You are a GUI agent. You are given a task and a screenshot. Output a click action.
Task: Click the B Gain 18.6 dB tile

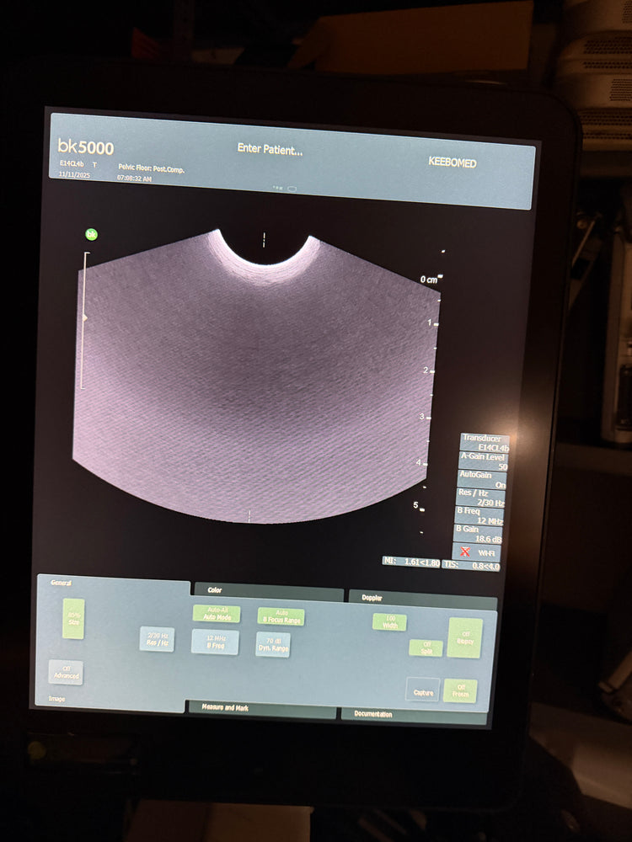(479, 532)
